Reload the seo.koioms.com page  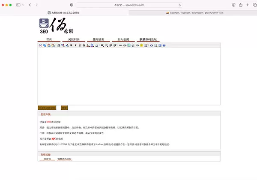(x=180, y=5)
